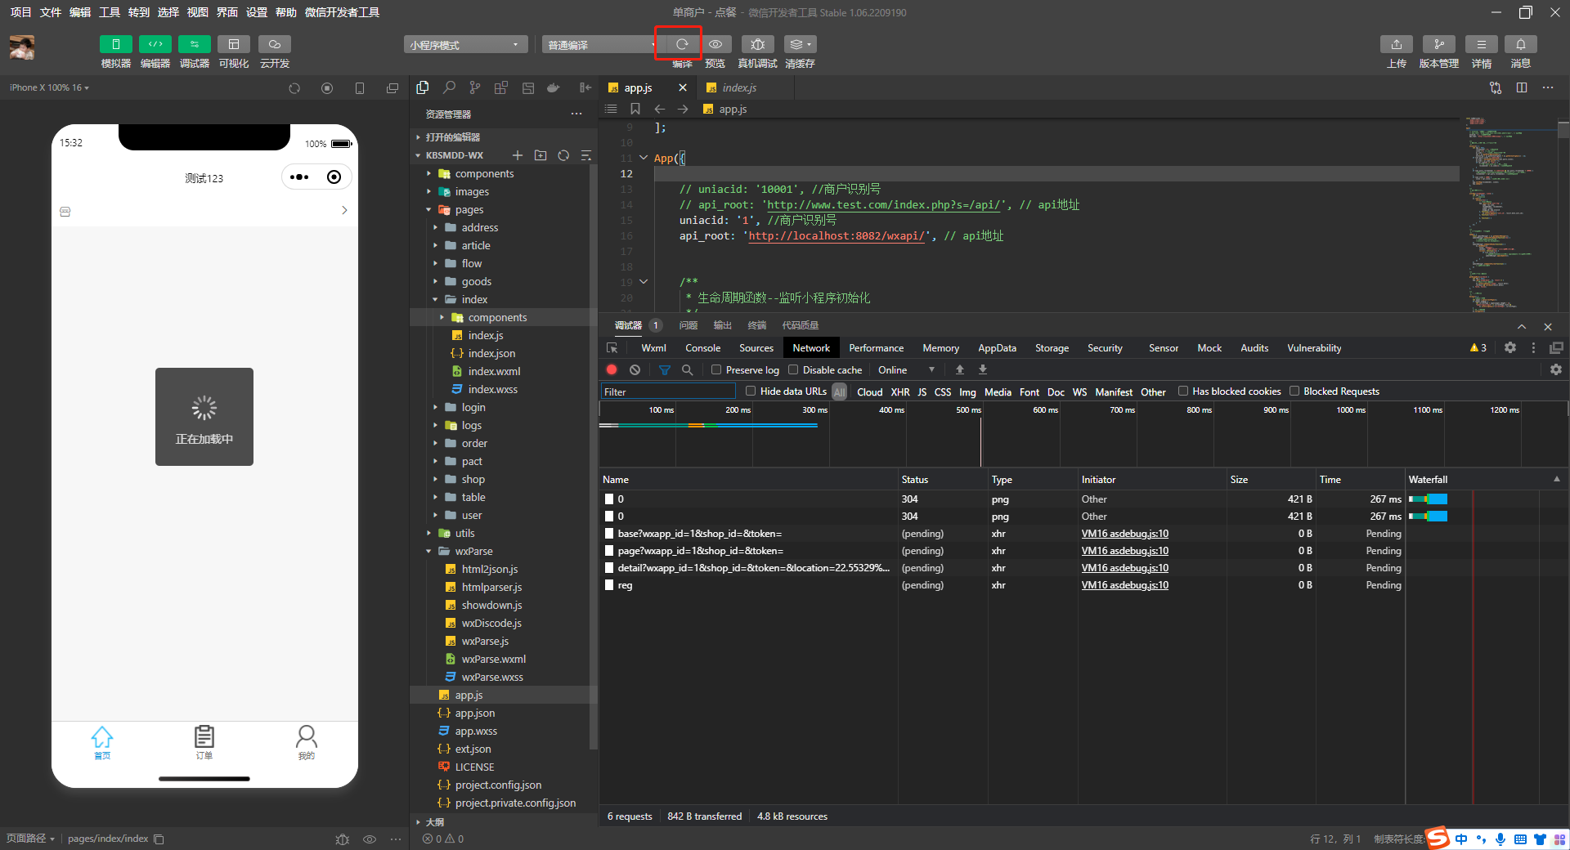Open the 工具 menu
The image size is (1570, 850).
click(x=110, y=12)
